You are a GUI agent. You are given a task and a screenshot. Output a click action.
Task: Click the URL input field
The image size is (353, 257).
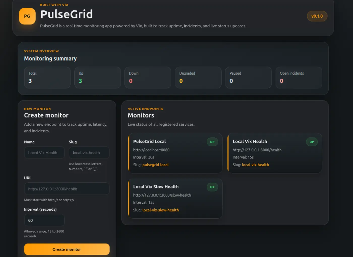(67, 189)
